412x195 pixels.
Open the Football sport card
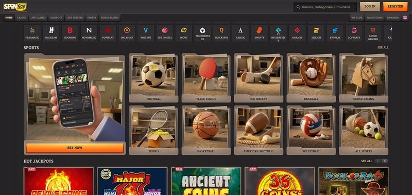click(153, 78)
